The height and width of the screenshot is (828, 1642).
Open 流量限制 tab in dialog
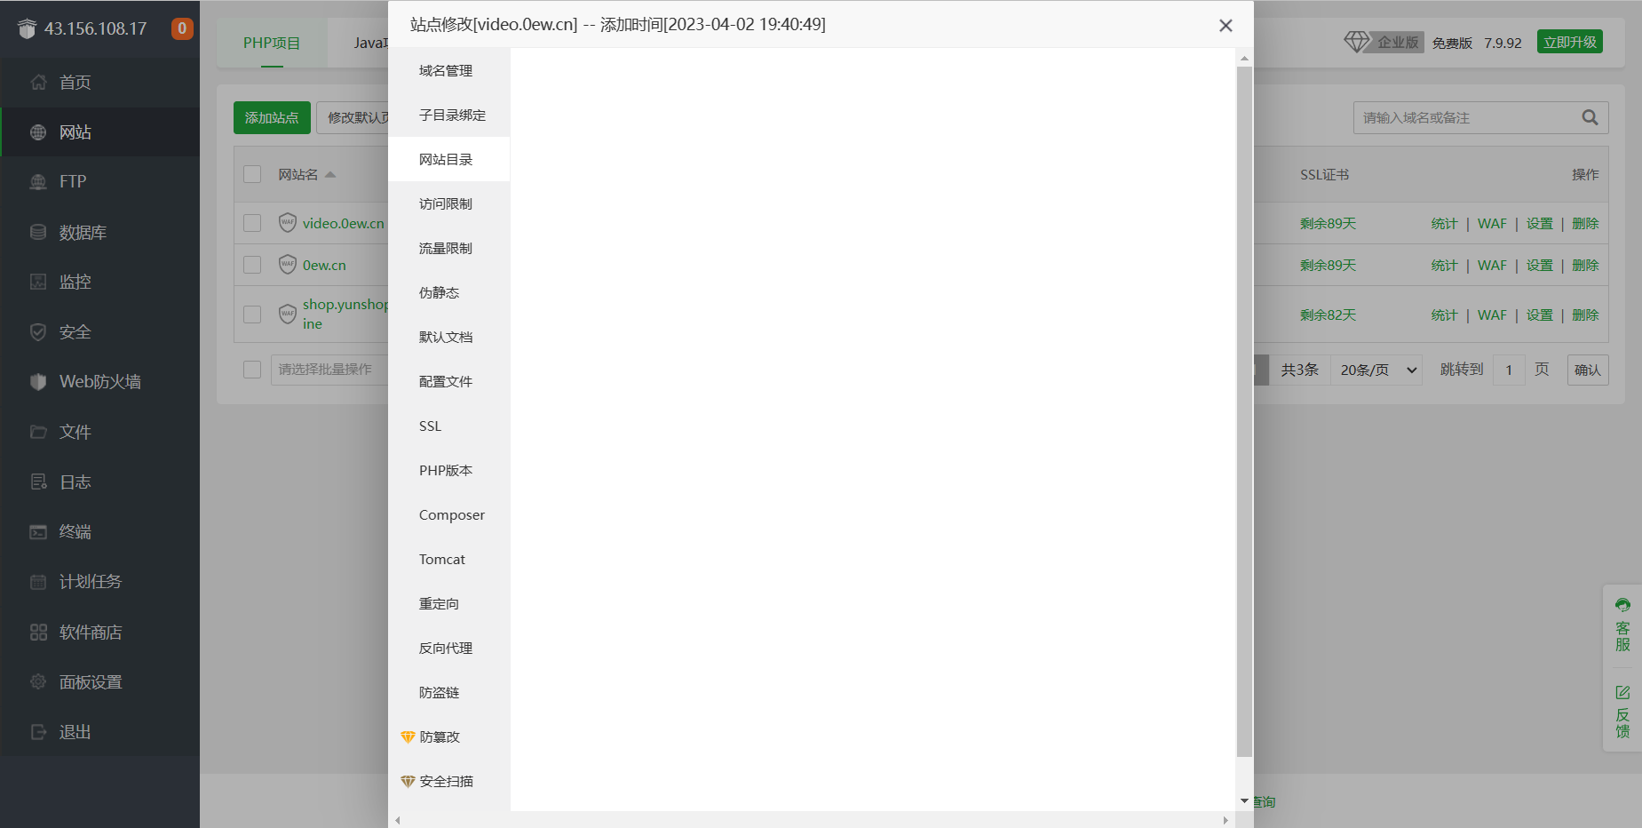(448, 248)
